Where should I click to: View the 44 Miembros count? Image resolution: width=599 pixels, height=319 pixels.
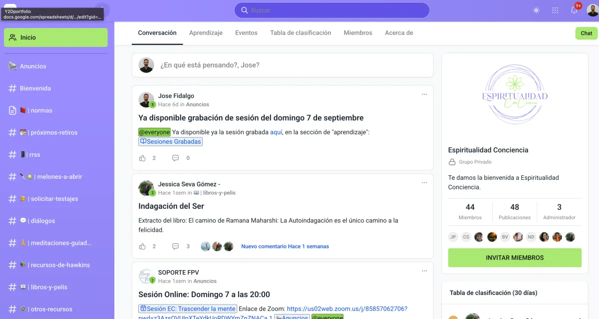point(470,212)
